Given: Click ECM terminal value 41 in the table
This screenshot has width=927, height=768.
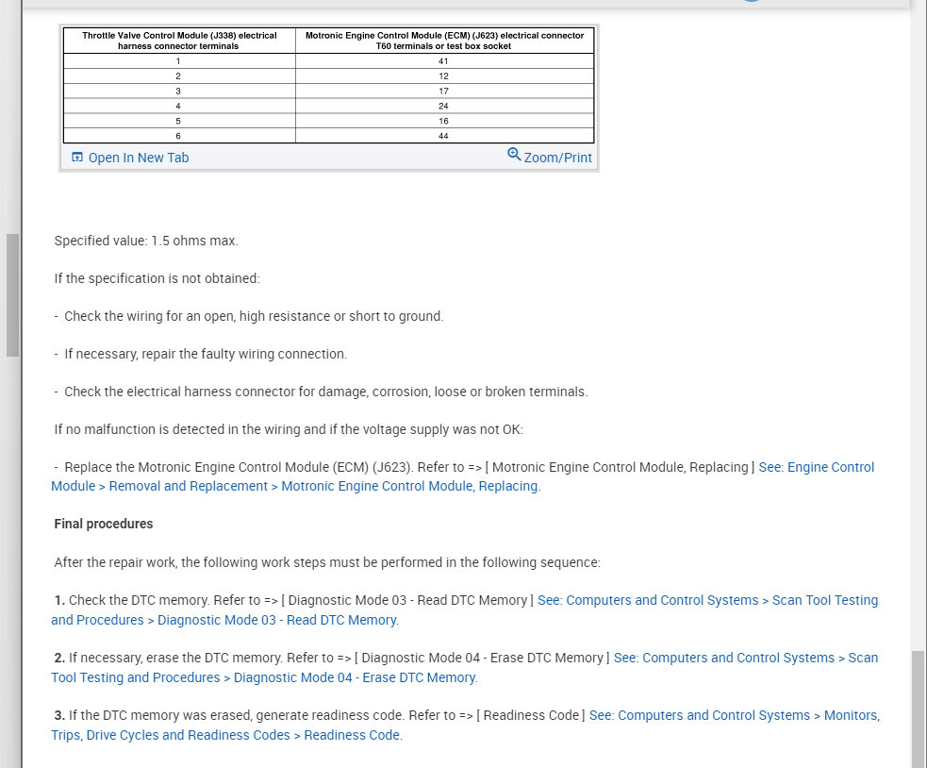Looking at the screenshot, I should [443, 61].
